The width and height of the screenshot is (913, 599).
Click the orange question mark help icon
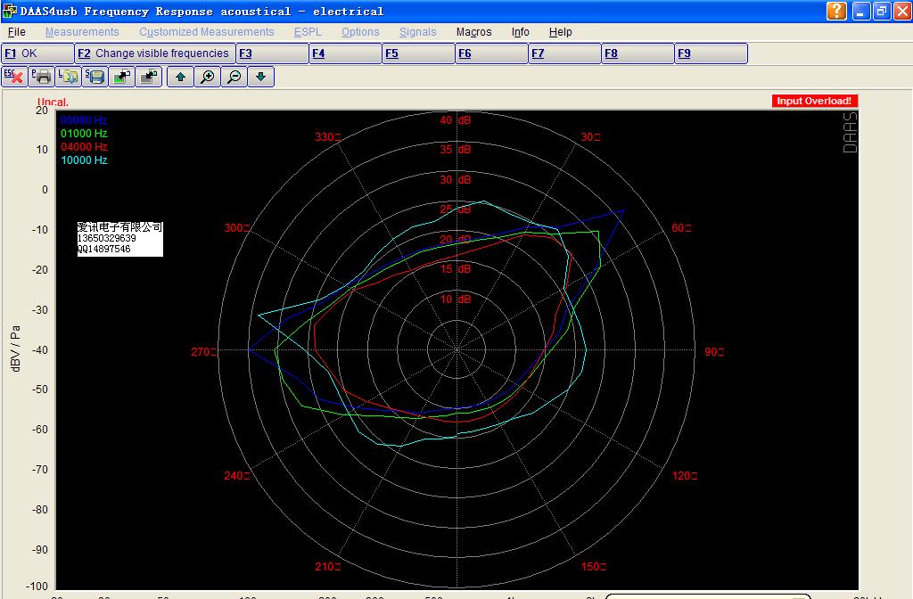pos(836,11)
